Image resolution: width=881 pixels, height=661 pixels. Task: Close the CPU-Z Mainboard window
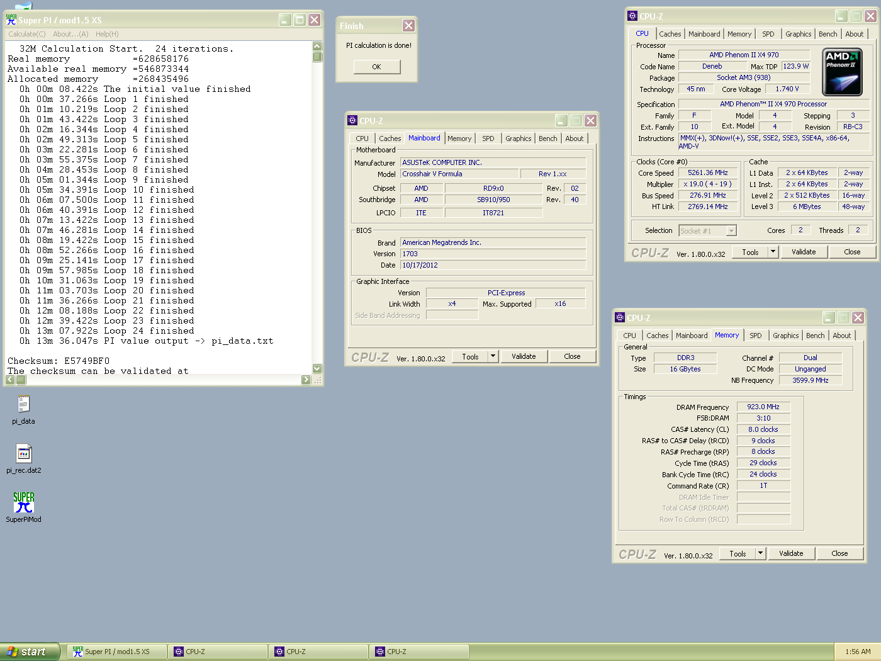590,120
